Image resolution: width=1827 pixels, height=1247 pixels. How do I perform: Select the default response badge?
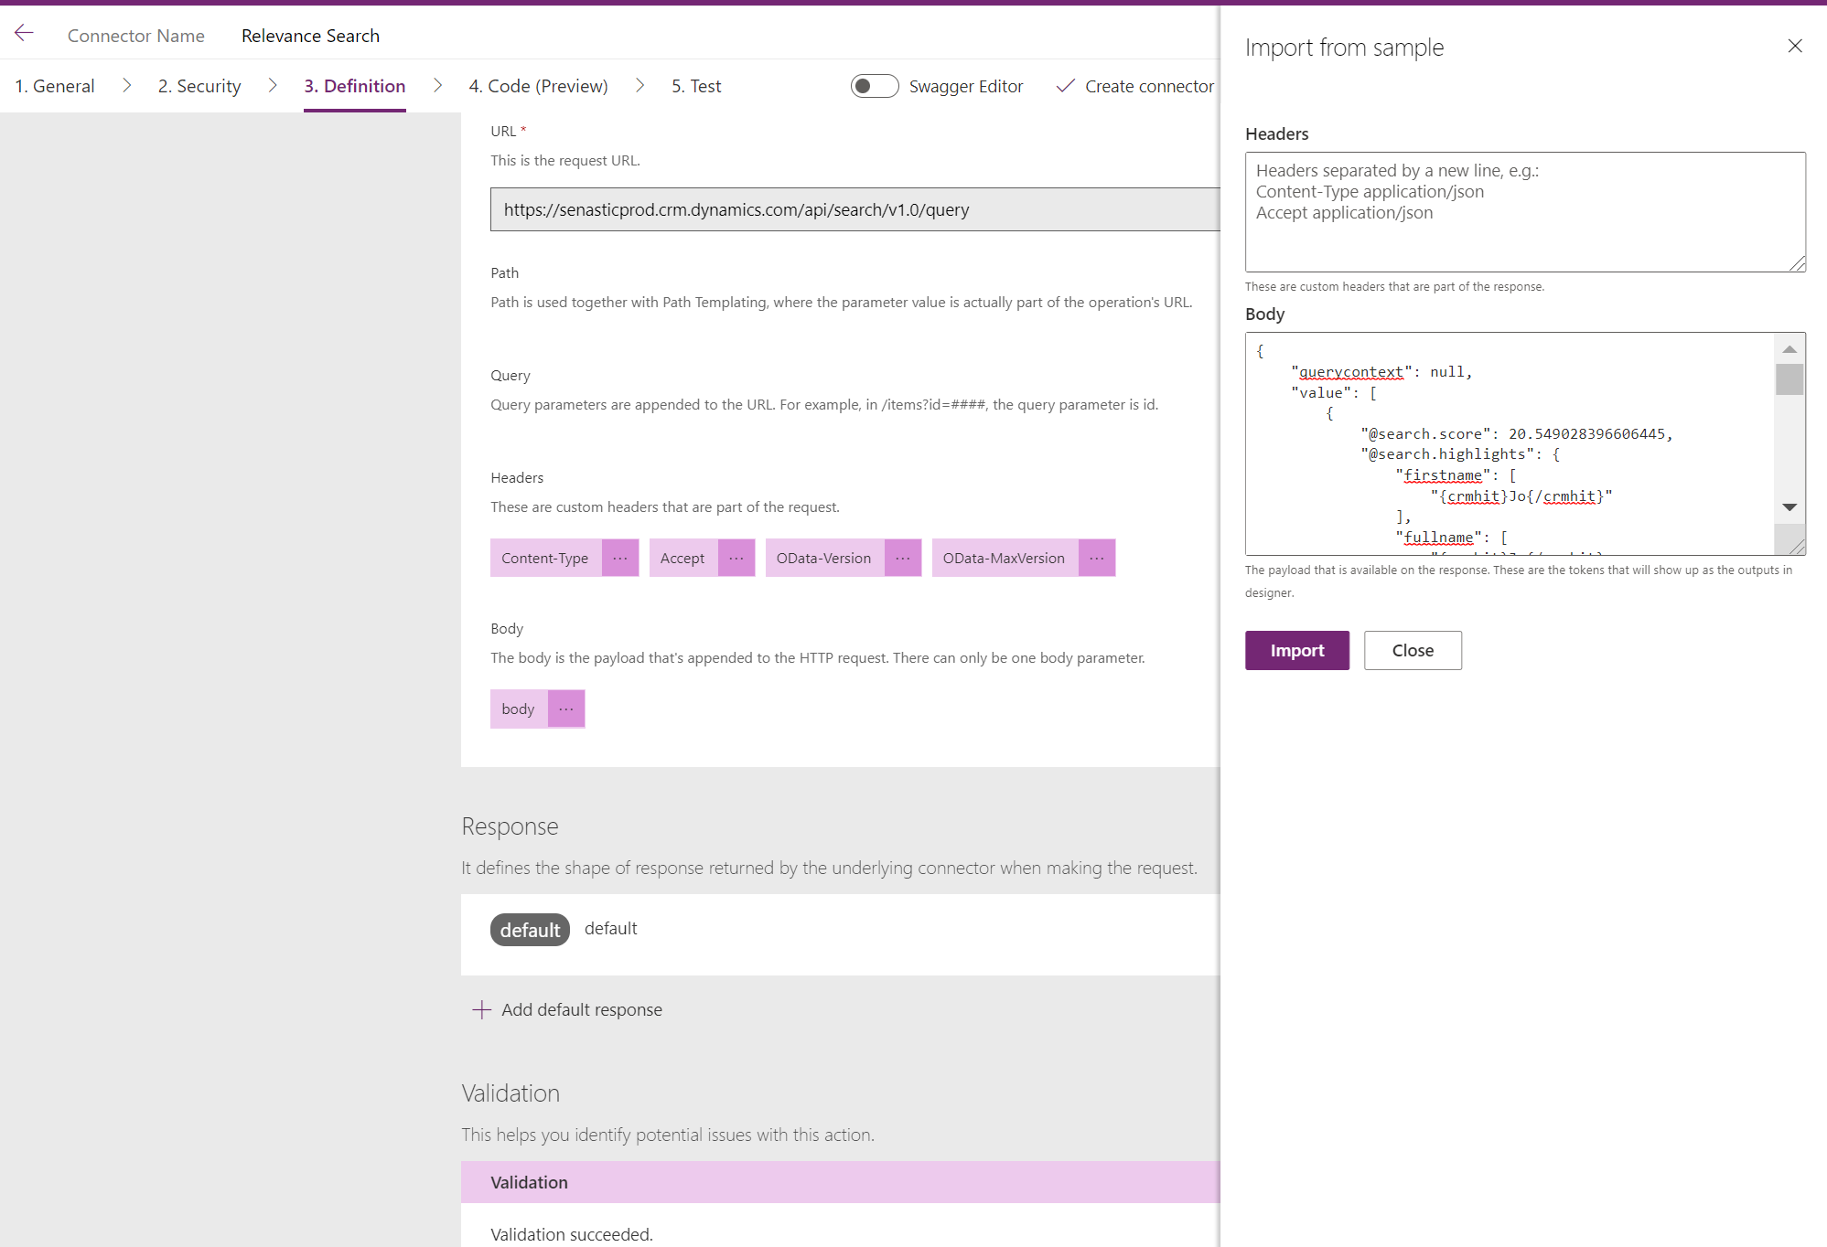530,930
